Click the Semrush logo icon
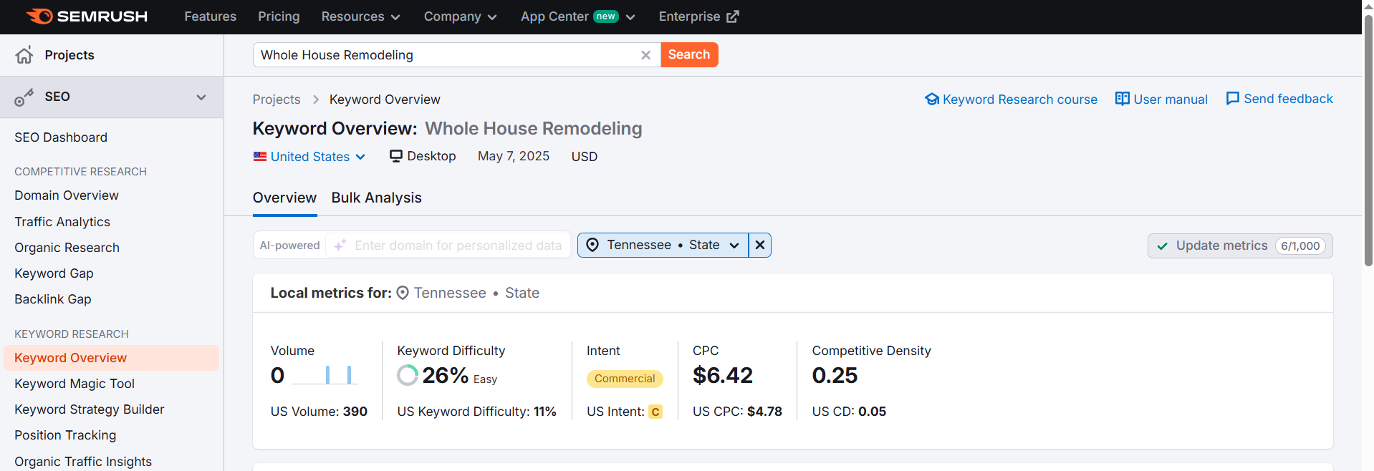Image resolution: width=1374 pixels, height=471 pixels. tap(40, 16)
